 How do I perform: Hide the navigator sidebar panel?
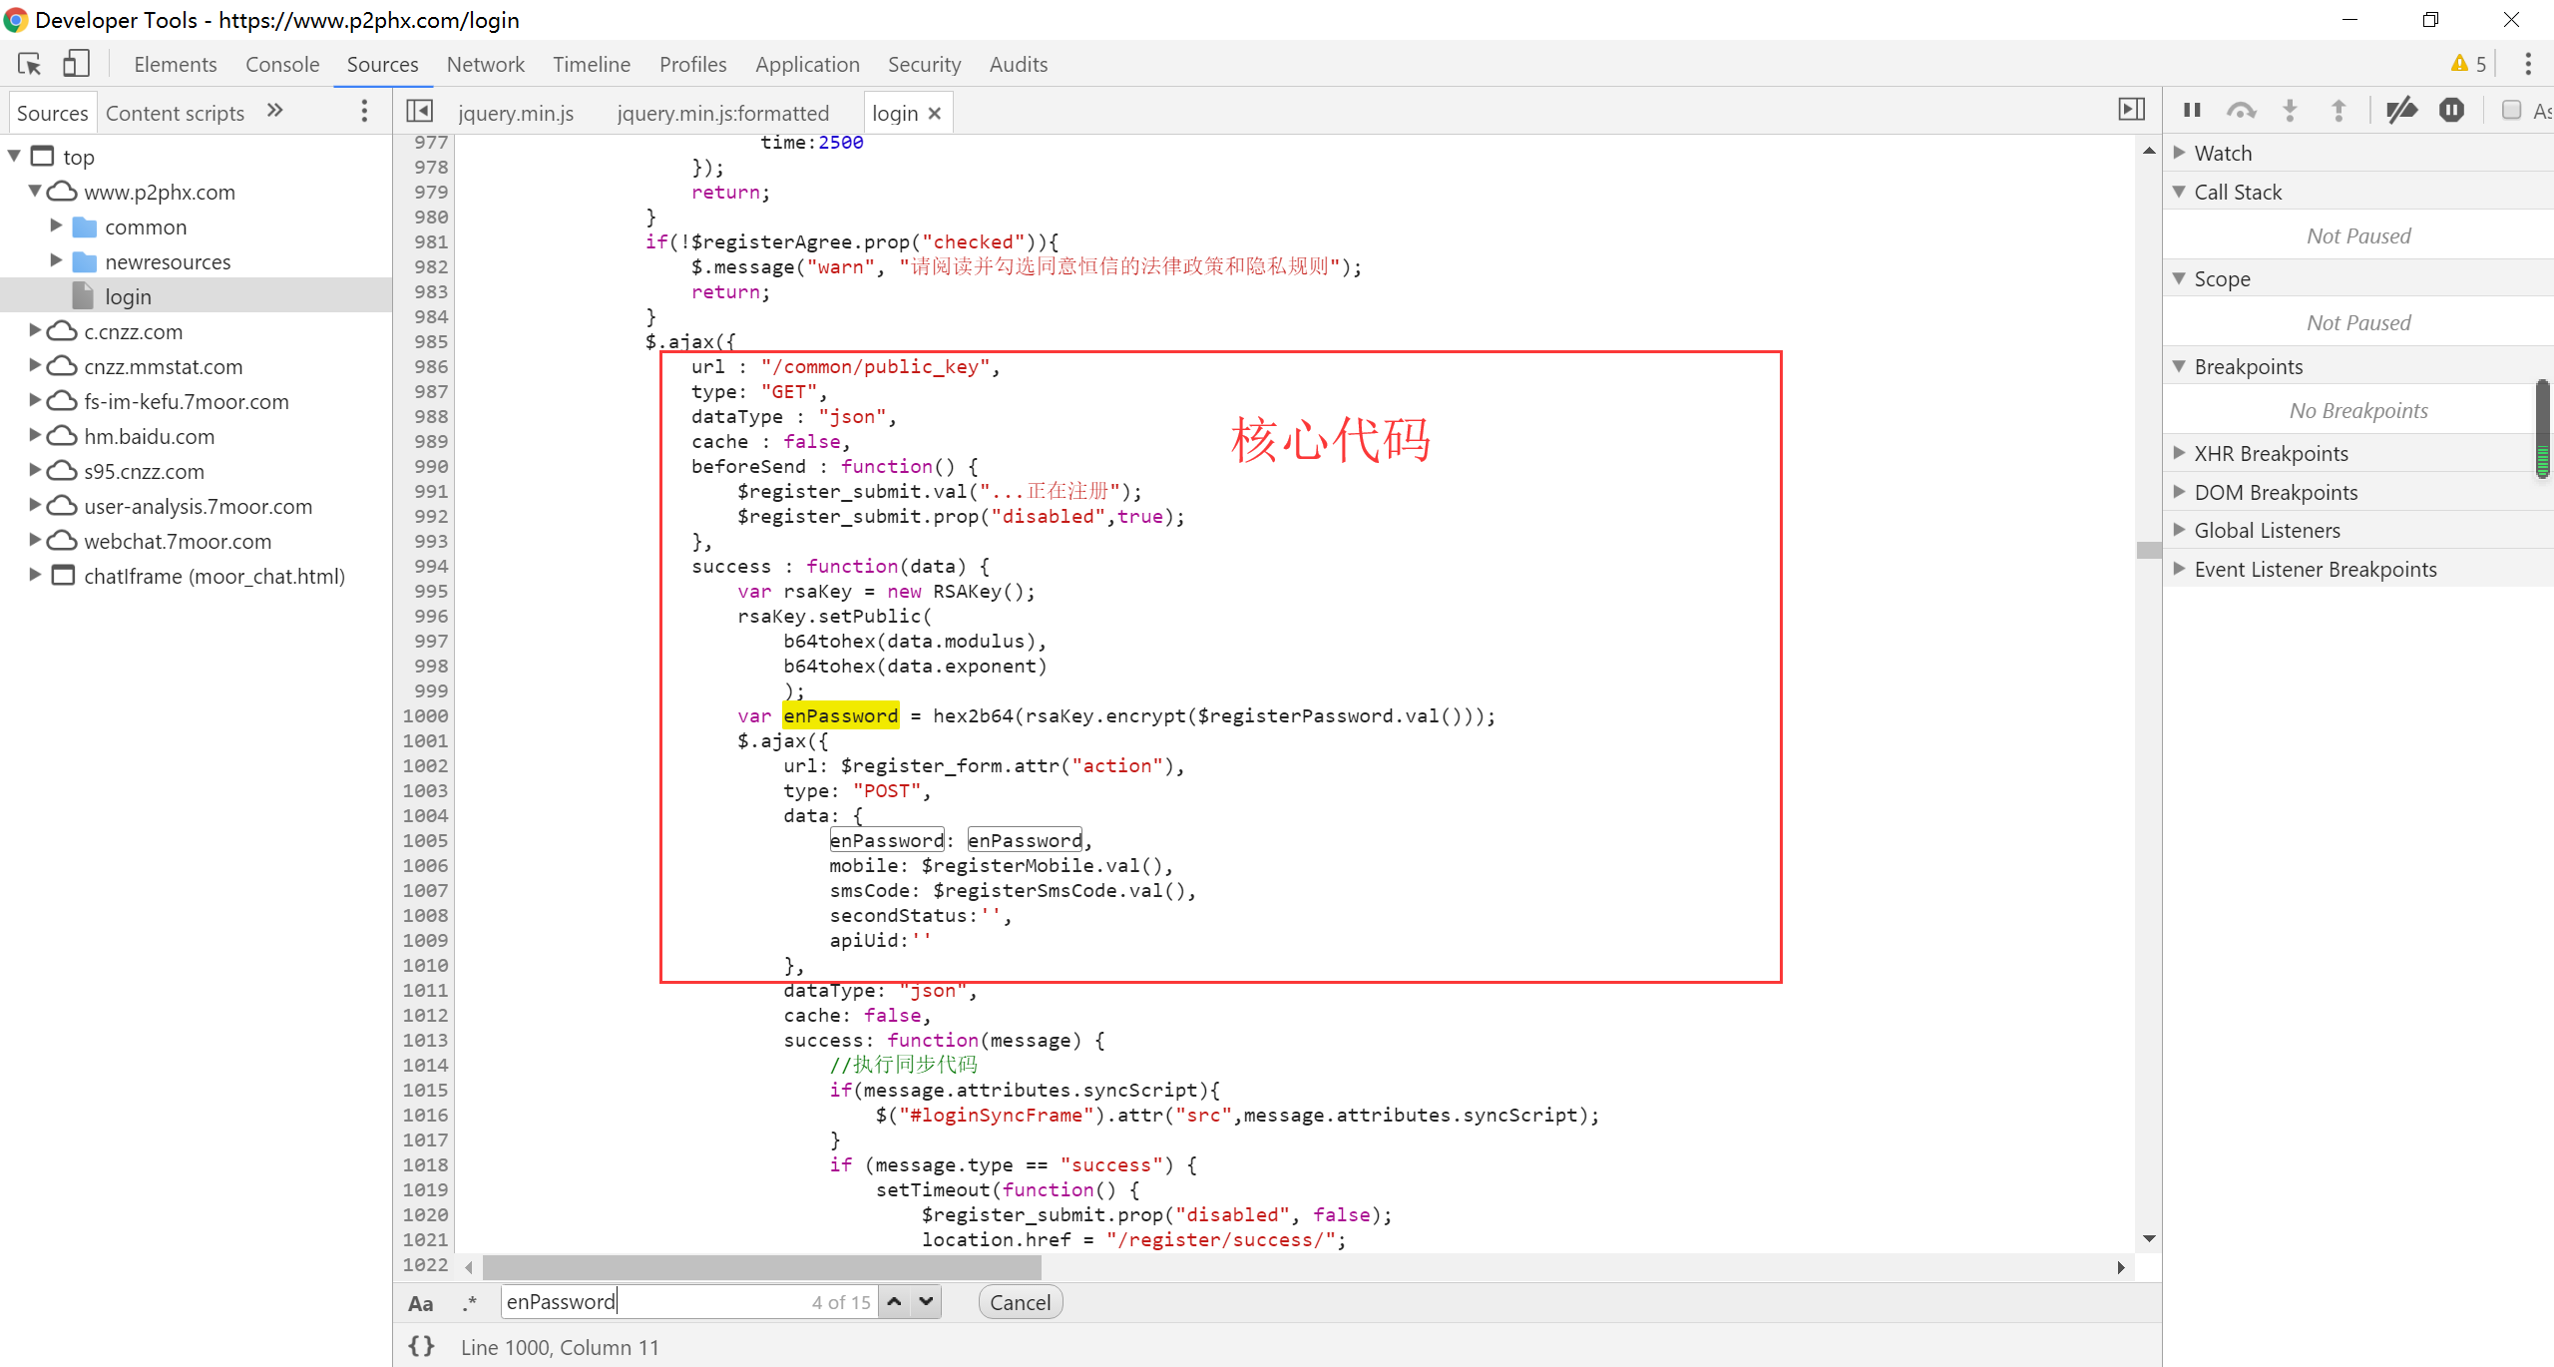[419, 111]
